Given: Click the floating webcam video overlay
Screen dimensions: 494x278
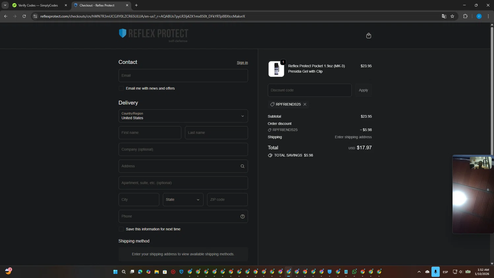Looking at the screenshot, I should 473,194.
